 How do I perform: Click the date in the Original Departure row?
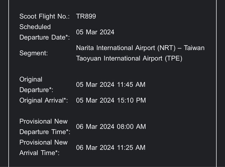[x=95, y=85]
